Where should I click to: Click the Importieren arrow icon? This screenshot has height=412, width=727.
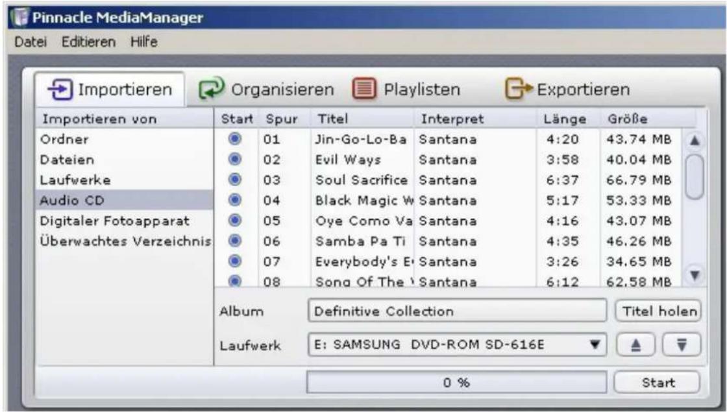coord(60,90)
